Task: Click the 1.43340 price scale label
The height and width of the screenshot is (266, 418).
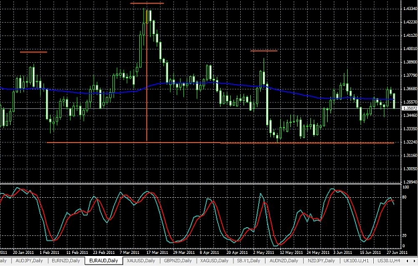Action: (x=410, y=9)
